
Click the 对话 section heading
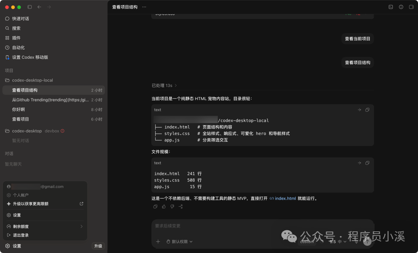(9, 153)
